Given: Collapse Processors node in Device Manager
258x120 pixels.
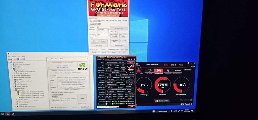Looking at the screenshot, I should 14,90.
